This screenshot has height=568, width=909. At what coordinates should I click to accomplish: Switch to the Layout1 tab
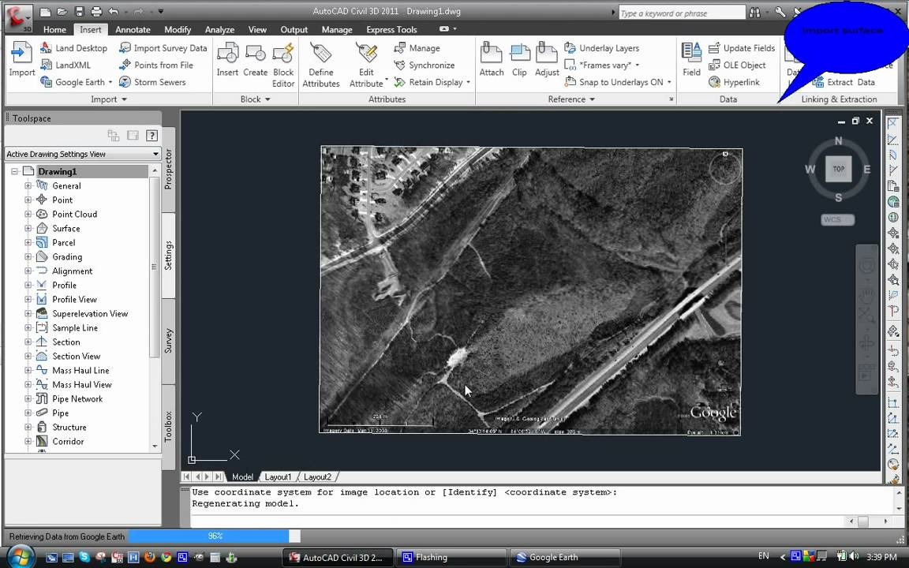tap(278, 476)
